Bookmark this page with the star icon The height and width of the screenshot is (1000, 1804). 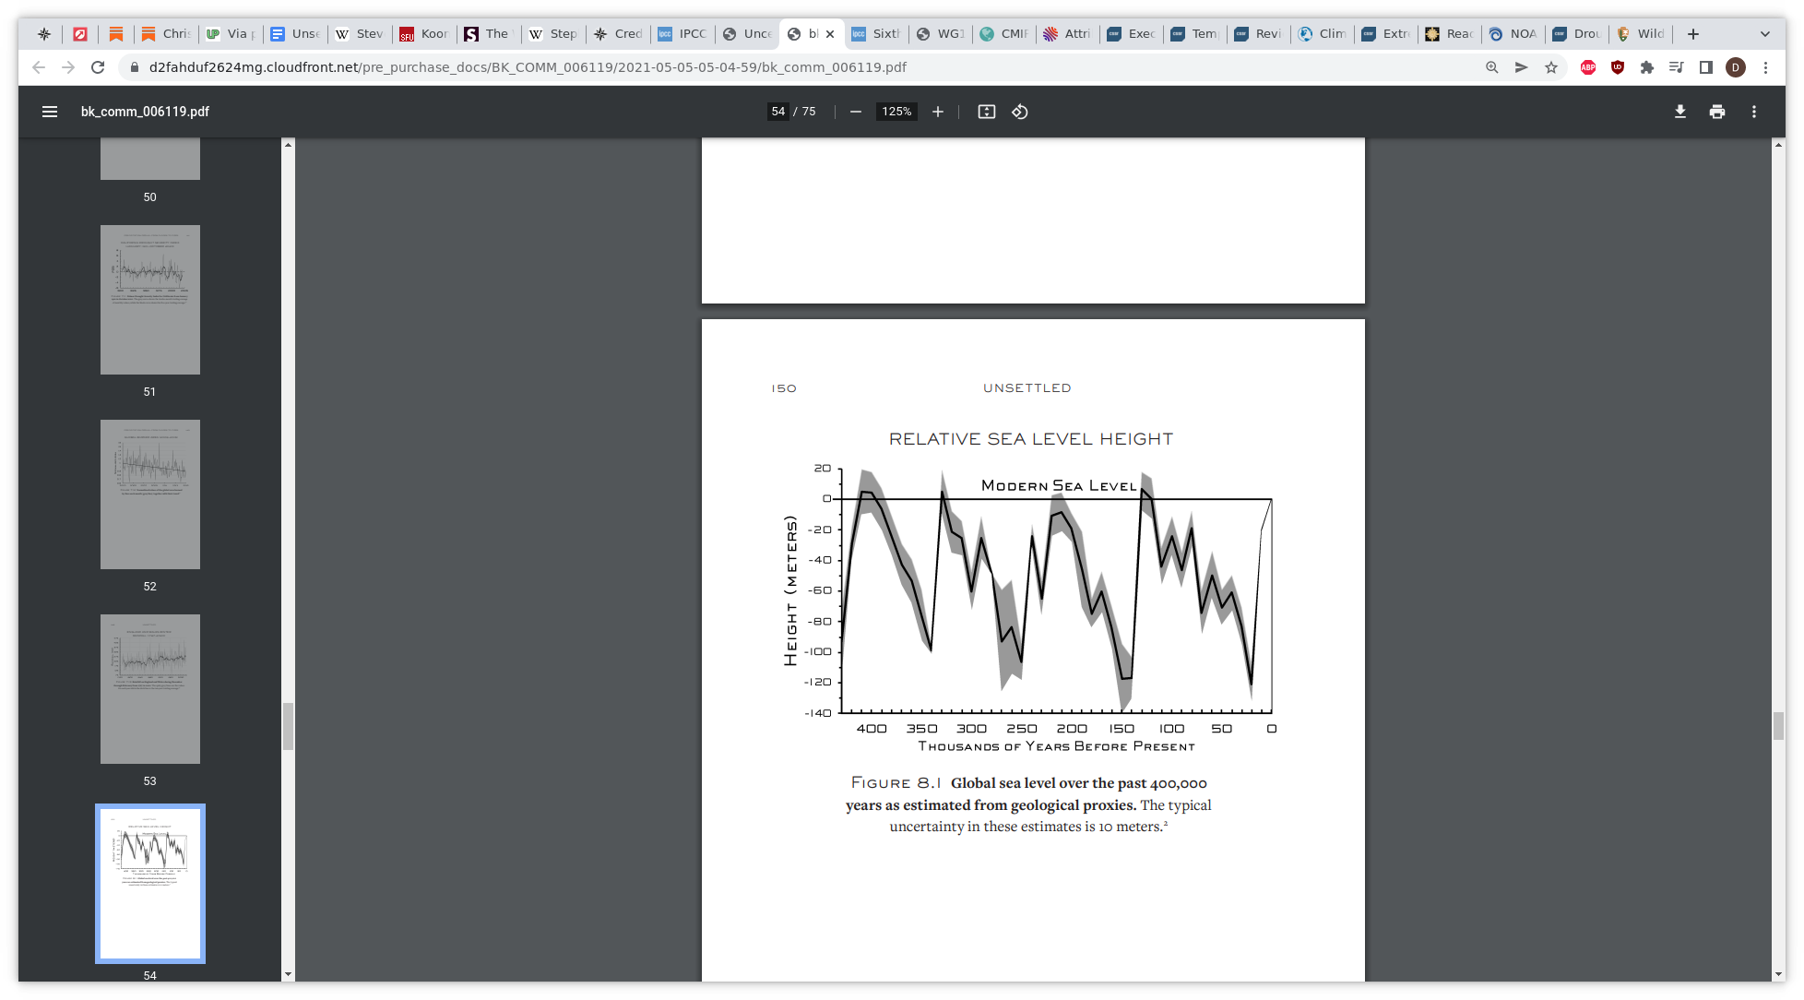1551,67
